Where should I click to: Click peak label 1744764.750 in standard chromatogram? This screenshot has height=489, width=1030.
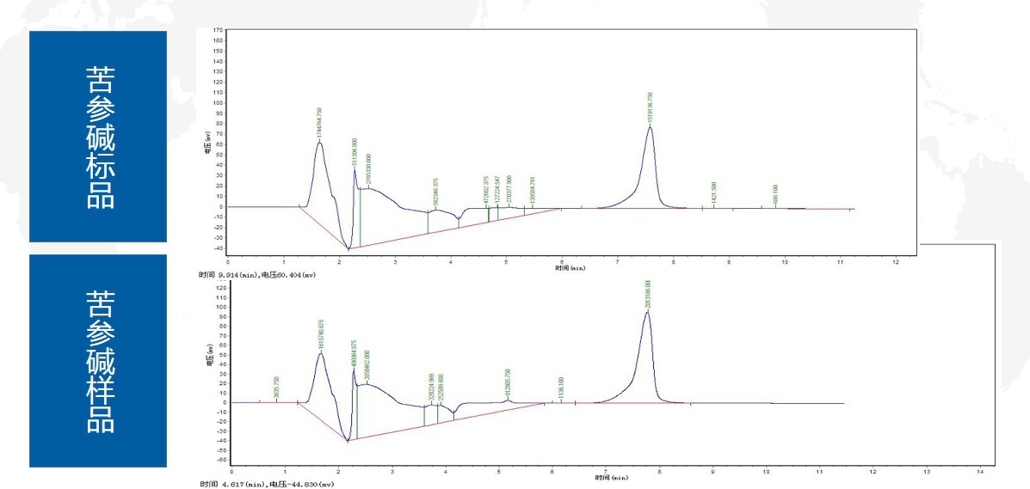[319, 122]
